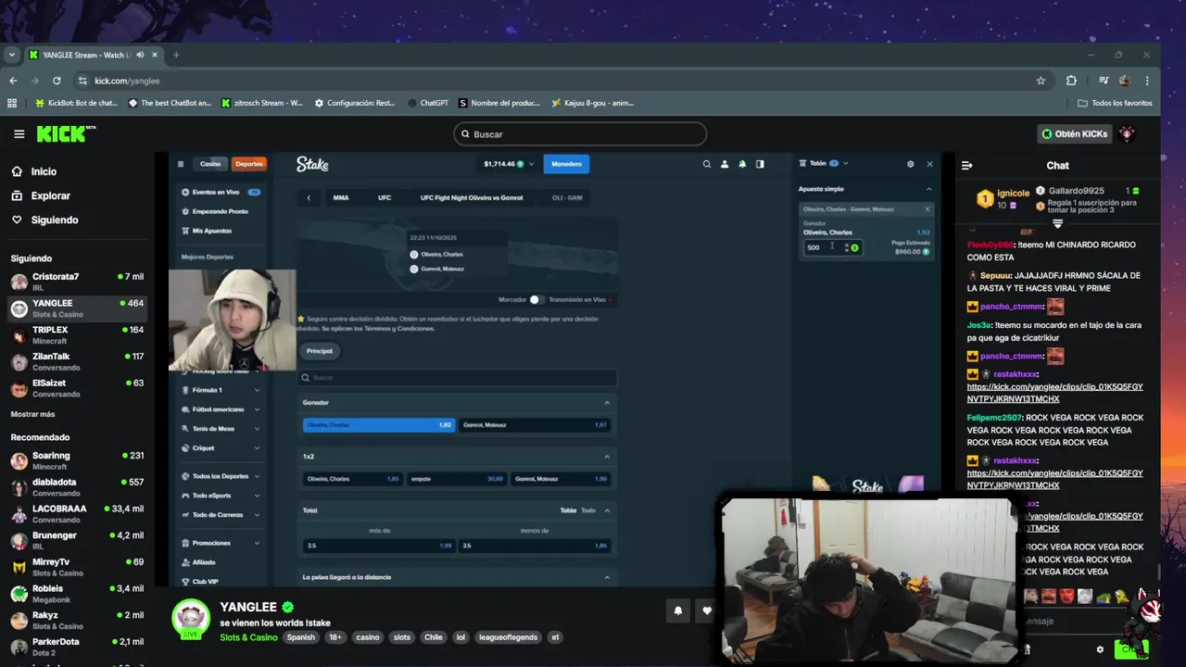This screenshot has width=1186, height=667.
Task: Open Chrome three-dot menu
Action: pyautogui.click(x=1147, y=81)
